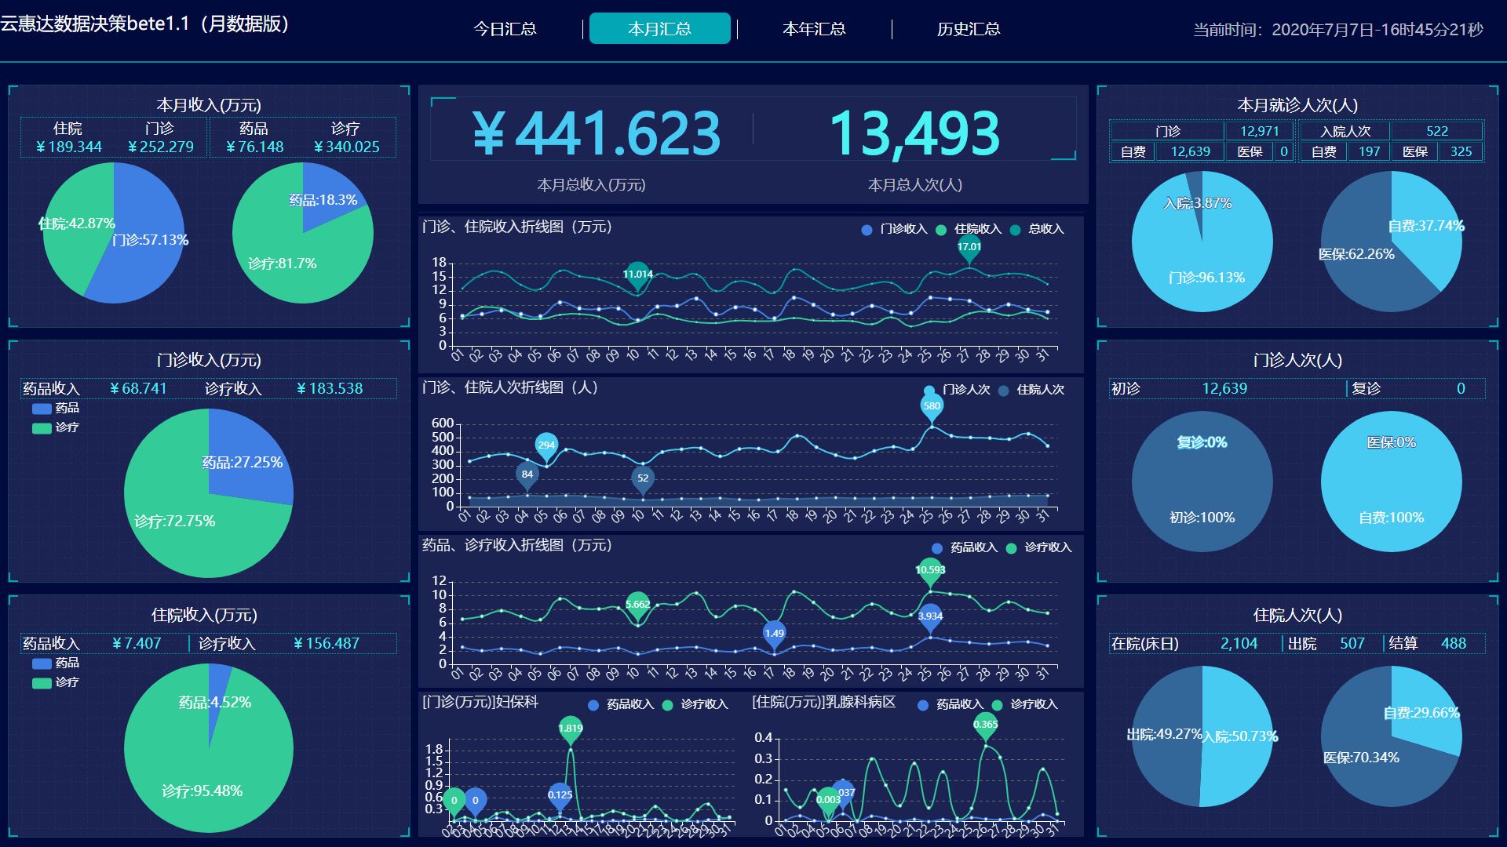The image size is (1507, 847).
Task: Toggle 药品收入 legend in 药品、诊疗收入折线图
Action: (965, 547)
